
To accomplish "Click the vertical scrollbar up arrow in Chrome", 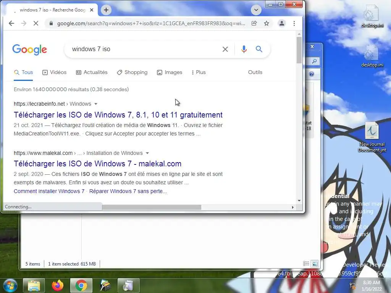I will pos(299,34).
